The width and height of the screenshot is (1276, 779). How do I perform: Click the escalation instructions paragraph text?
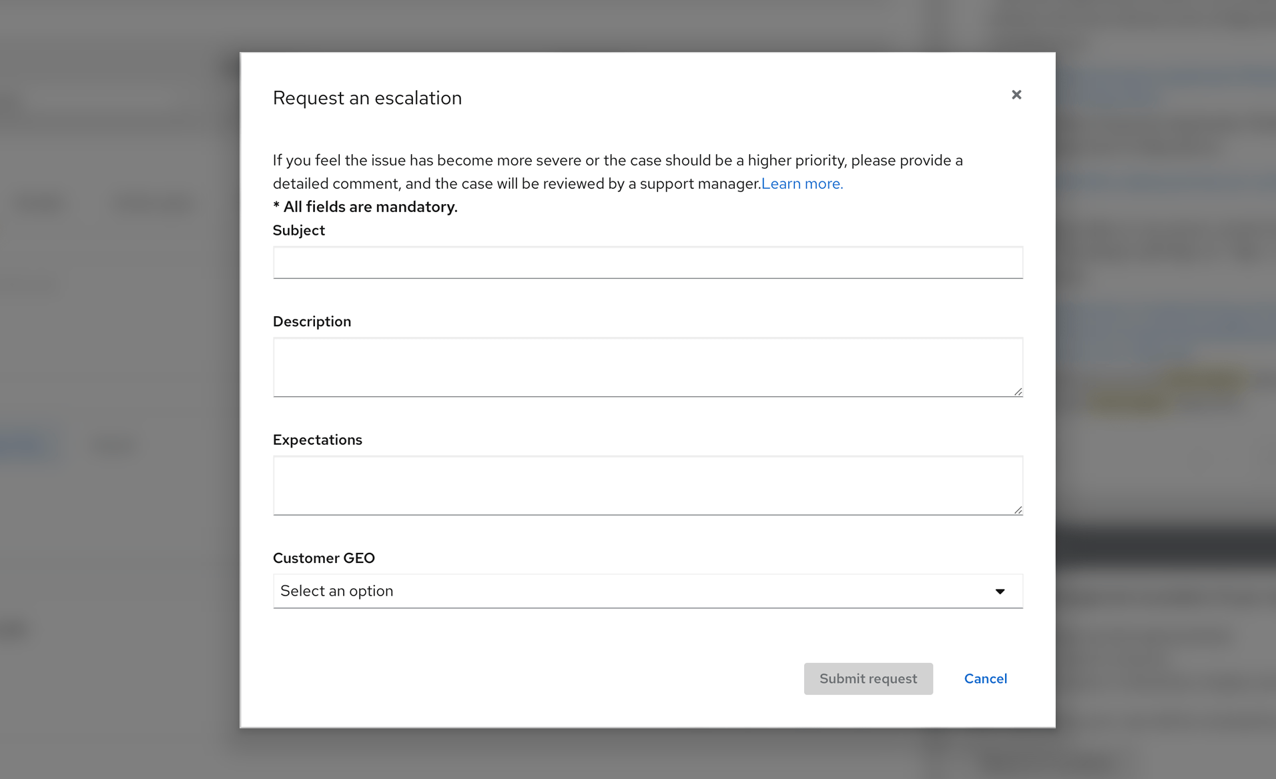[x=534, y=161]
